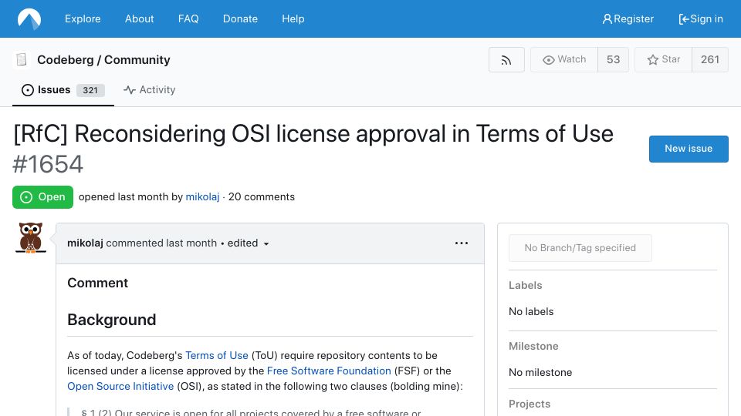Open the Explore page

(x=83, y=18)
